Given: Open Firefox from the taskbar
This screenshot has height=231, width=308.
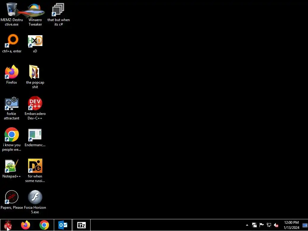Looking at the screenshot, I should 26,225.
